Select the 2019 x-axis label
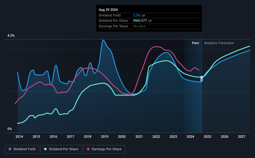255x158 pixels. (x=105, y=137)
